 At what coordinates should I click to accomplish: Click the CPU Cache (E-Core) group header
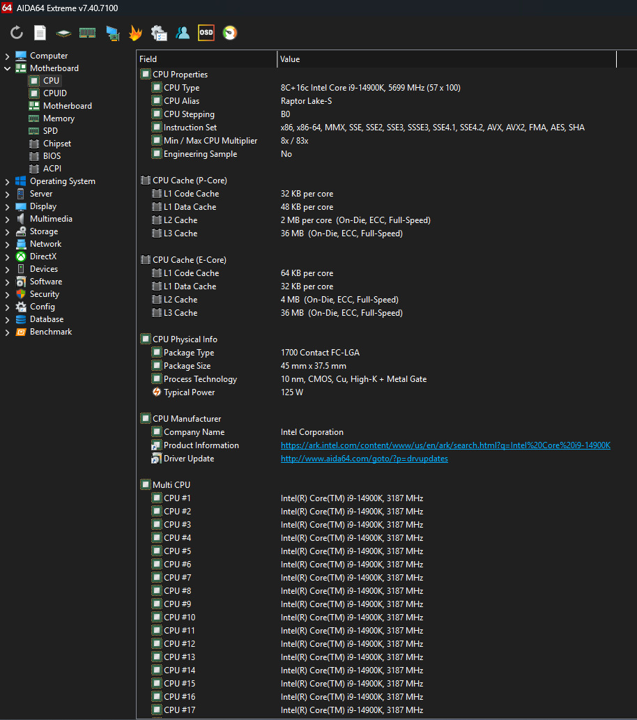pyautogui.click(x=184, y=260)
